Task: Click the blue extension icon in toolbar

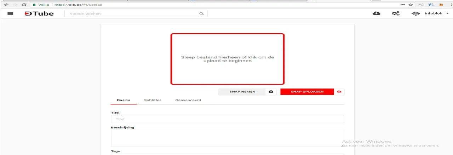Action: [431, 5]
